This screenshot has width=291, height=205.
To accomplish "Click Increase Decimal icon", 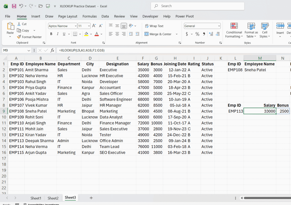I will point(211,34).
